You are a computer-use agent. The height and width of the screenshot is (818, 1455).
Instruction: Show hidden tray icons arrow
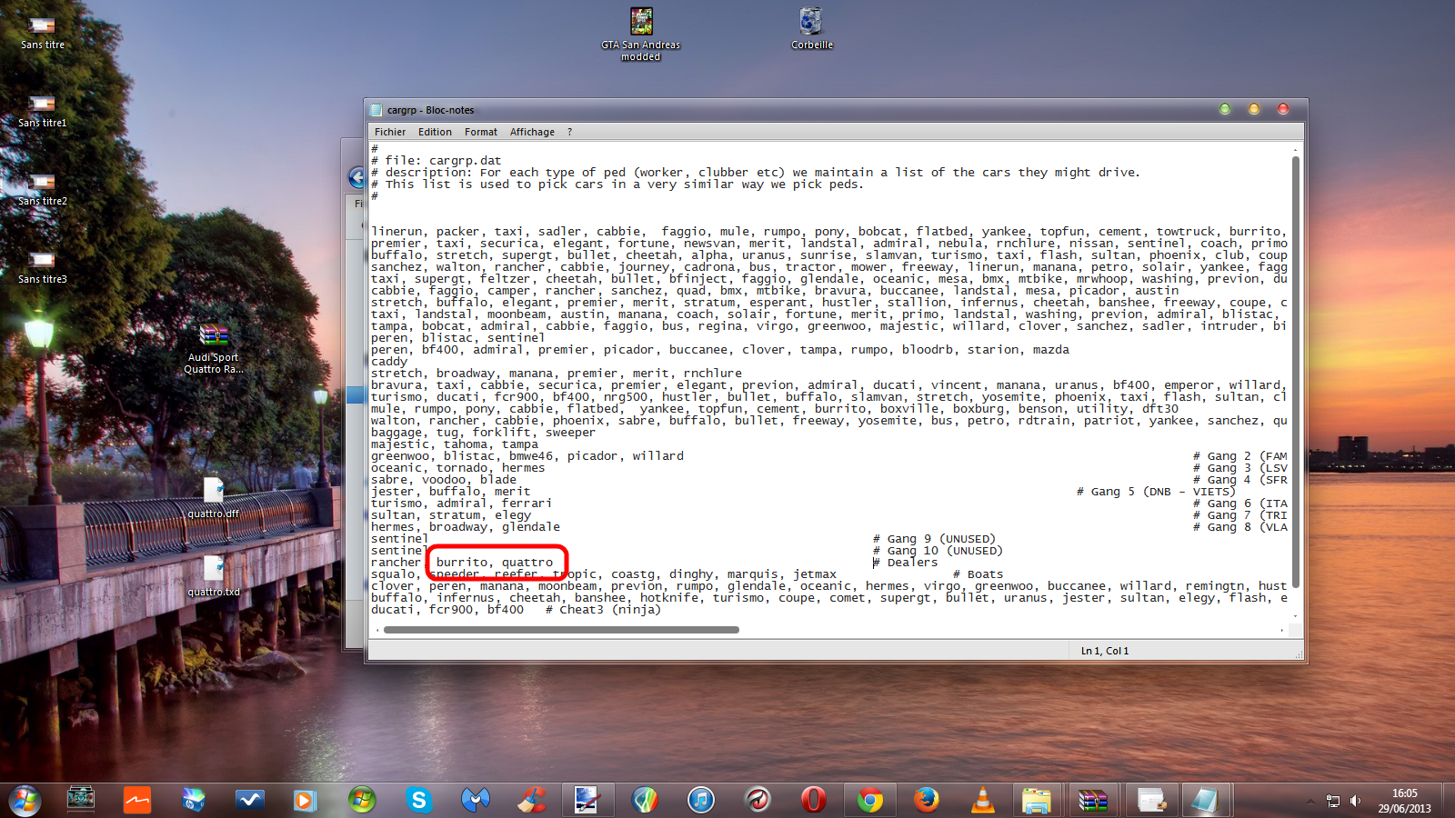click(x=1310, y=801)
